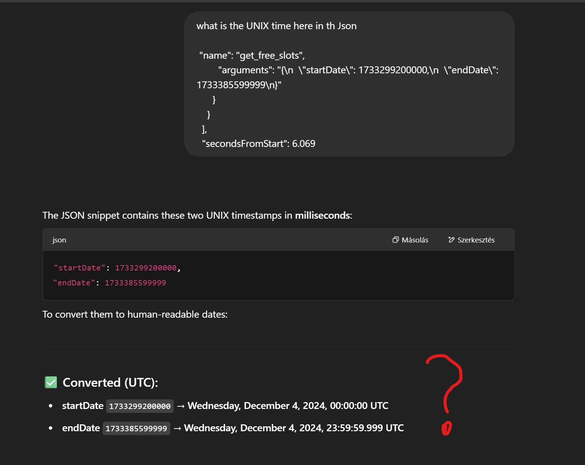Viewport: 585px width, 465px height.
Task: Click the pencil icon beside Szerkesztés
Action: pyautogui.click(x=451, y=240)
